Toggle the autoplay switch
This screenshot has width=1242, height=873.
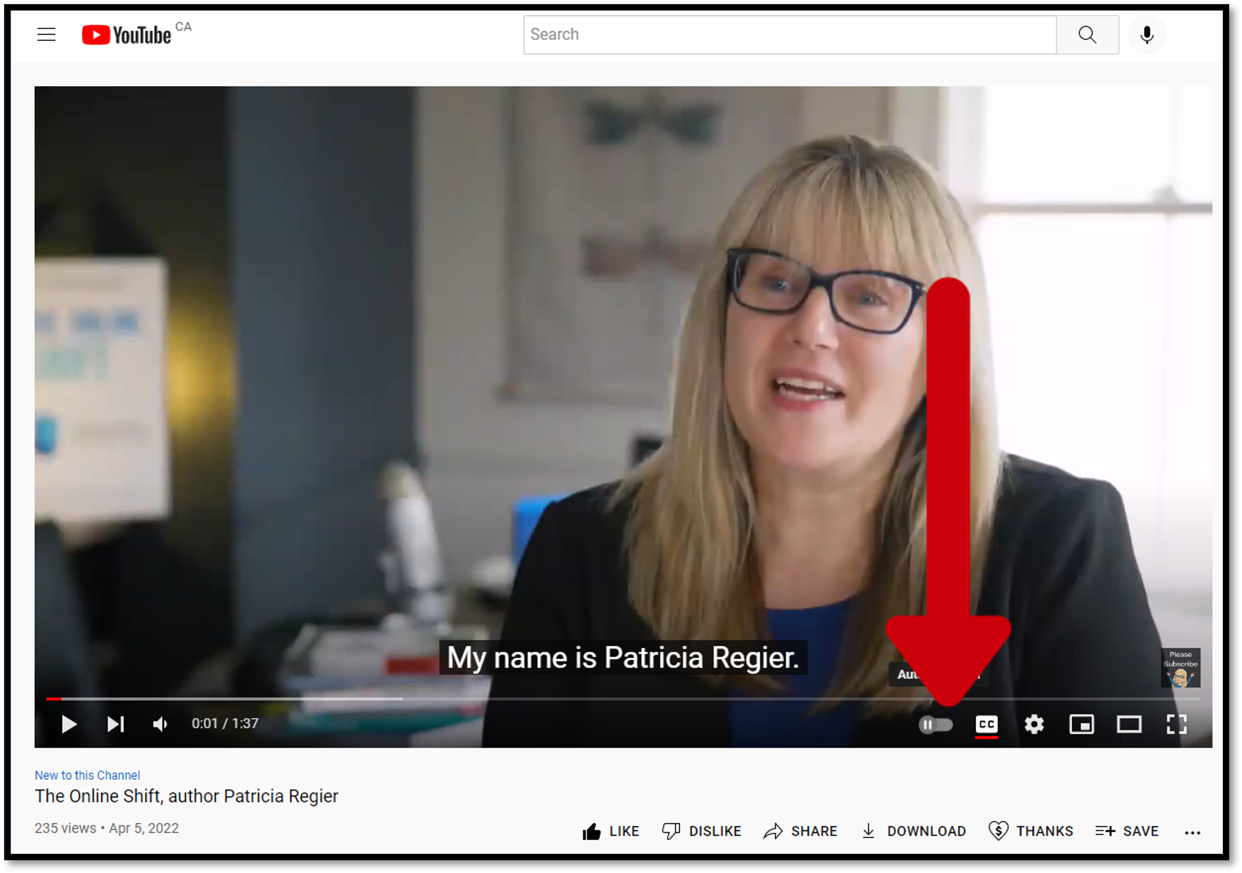click(x=935, y=724)
